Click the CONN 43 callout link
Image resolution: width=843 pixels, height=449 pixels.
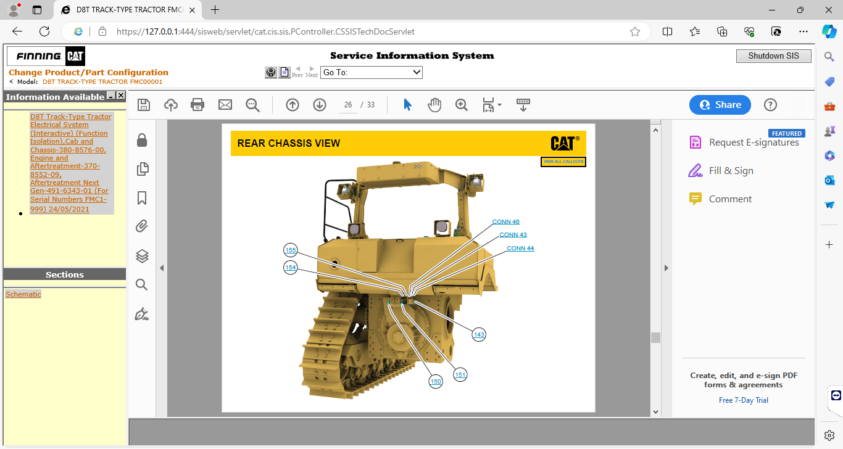(x=513, y=234)
